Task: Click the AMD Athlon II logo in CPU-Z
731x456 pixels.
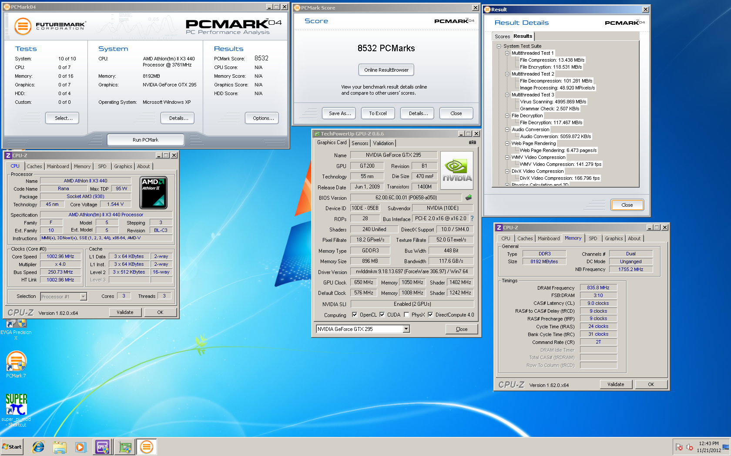Action: (153, 193)
